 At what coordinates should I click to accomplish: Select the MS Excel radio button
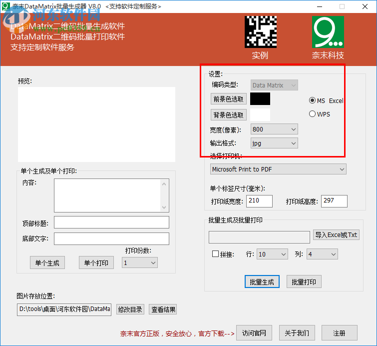[x=312, y=100]
